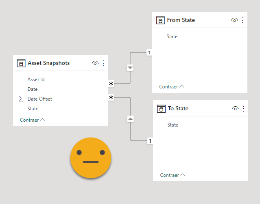Image resolution: width=260 pixels, height=204 pixels.
Task: Open To State more options menu
Action: point(243,108)
